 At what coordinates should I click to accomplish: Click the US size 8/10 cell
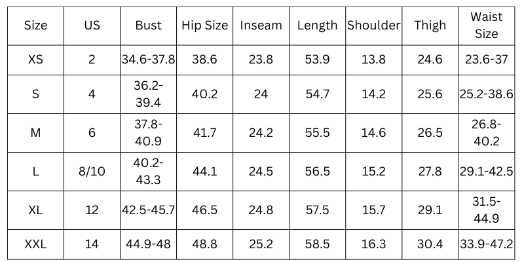[92, 172]
